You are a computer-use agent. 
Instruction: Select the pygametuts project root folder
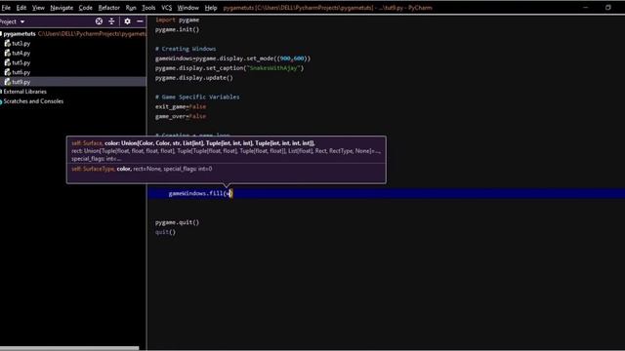tap(20, 34)
